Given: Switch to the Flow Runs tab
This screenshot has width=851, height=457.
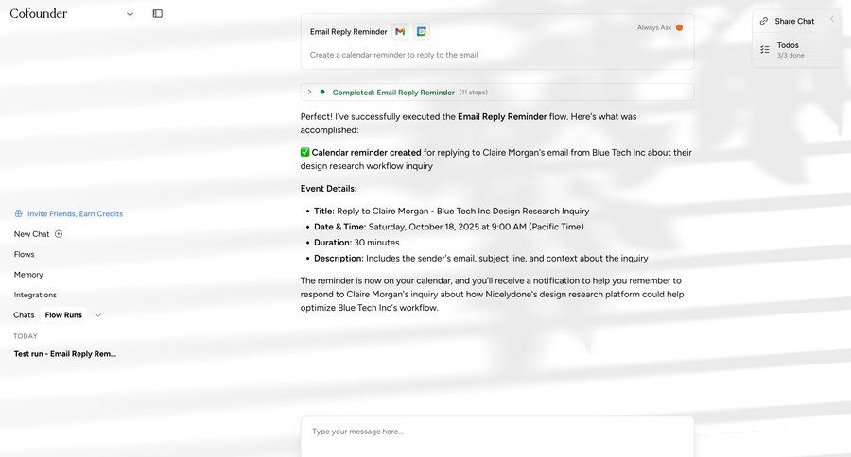Looking at the screenshot, I should click(63, 315).
